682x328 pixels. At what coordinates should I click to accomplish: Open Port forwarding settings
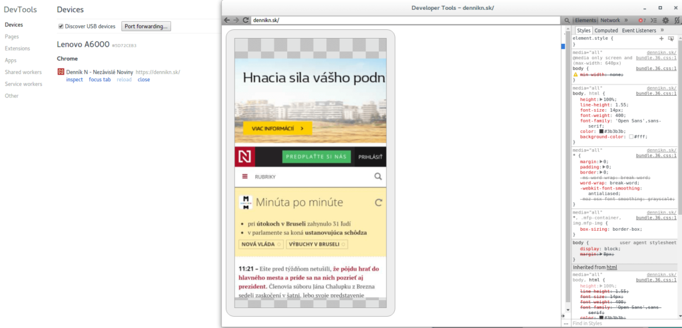click(146, 27)
